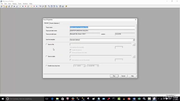Screen dimensions: 180x101
Task: Open the Replay menu
Action: 15,4
